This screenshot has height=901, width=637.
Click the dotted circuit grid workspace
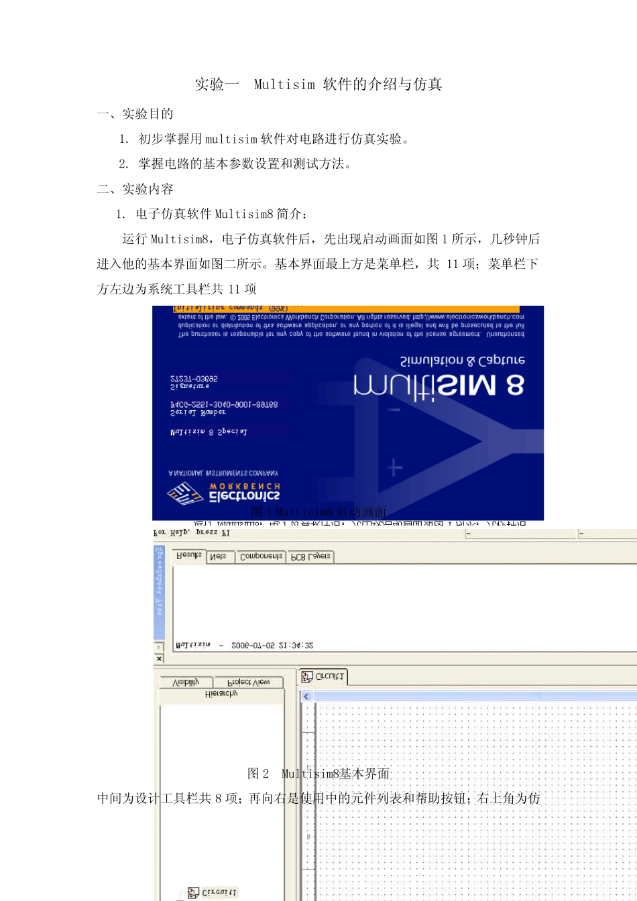pos(476,801)
